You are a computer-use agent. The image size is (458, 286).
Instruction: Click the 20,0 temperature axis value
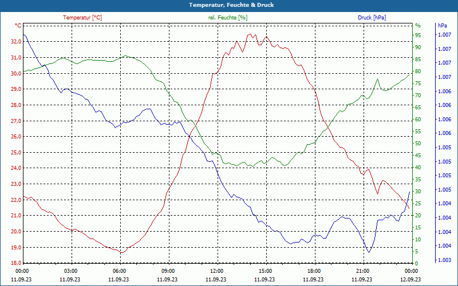coord(16,232)
